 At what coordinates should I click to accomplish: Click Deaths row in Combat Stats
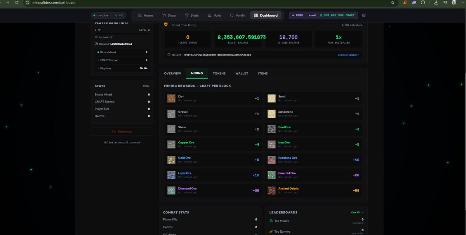[x=210, y=227]
